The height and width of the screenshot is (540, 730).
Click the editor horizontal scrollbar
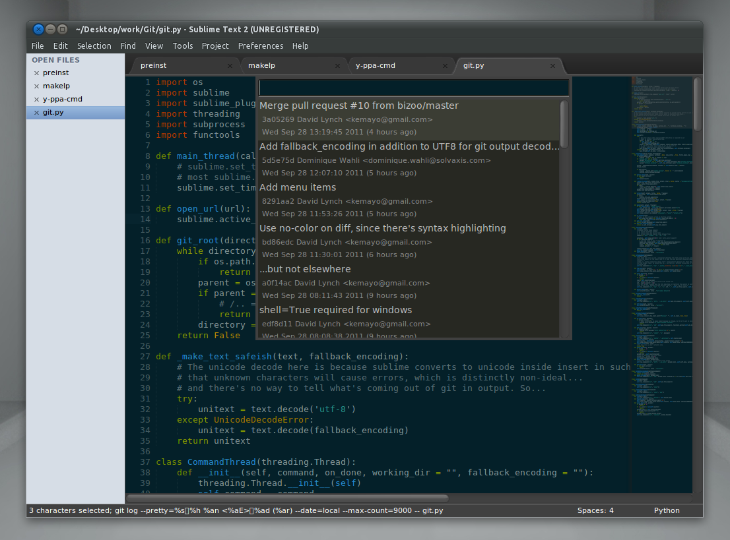pos(287,498)
